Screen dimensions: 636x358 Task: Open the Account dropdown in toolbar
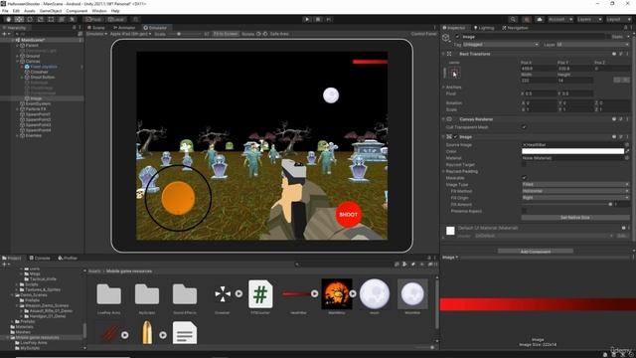pos(560,19)
